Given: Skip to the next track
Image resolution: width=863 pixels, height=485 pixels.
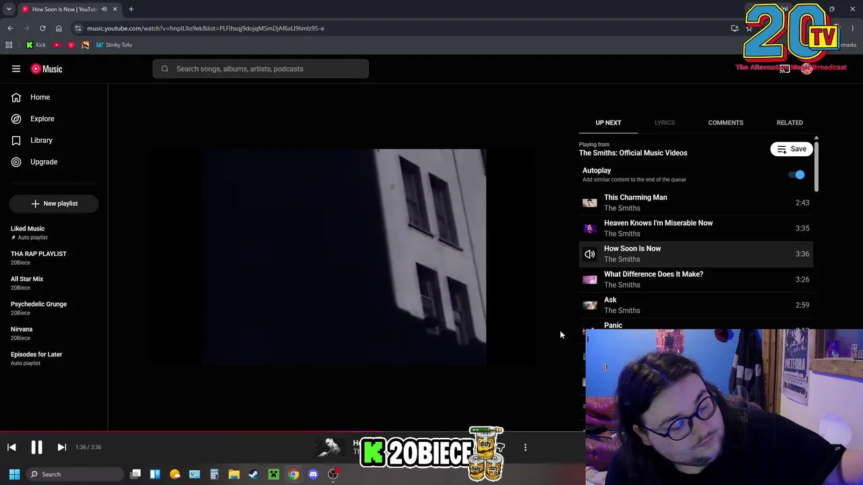Looking at the screenshot, I should [61, 447].
